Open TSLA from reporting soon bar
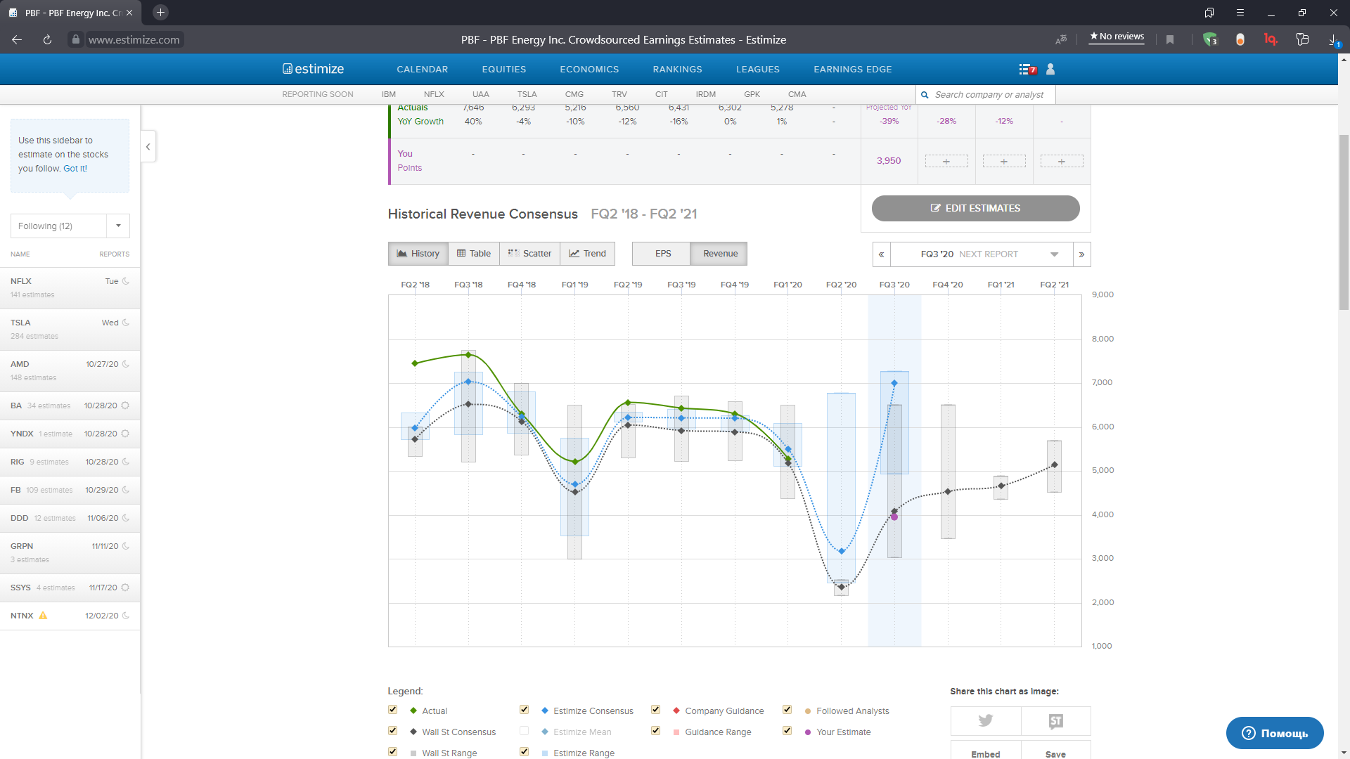Image resolution: width=1350 pixels, height=759 pixels. (x=527, y=94)
